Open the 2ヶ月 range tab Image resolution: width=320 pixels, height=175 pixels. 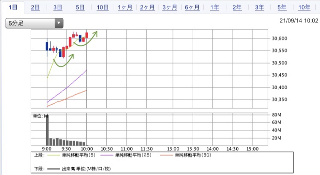[x=147, y=7]
